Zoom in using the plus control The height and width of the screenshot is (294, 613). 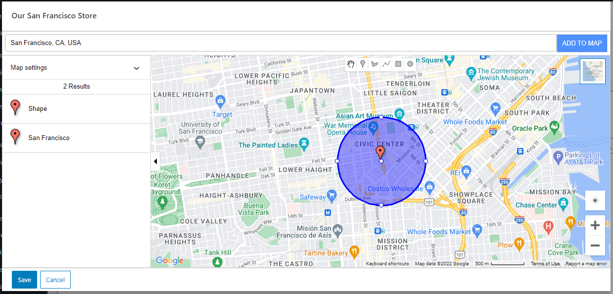coord(595,225)
